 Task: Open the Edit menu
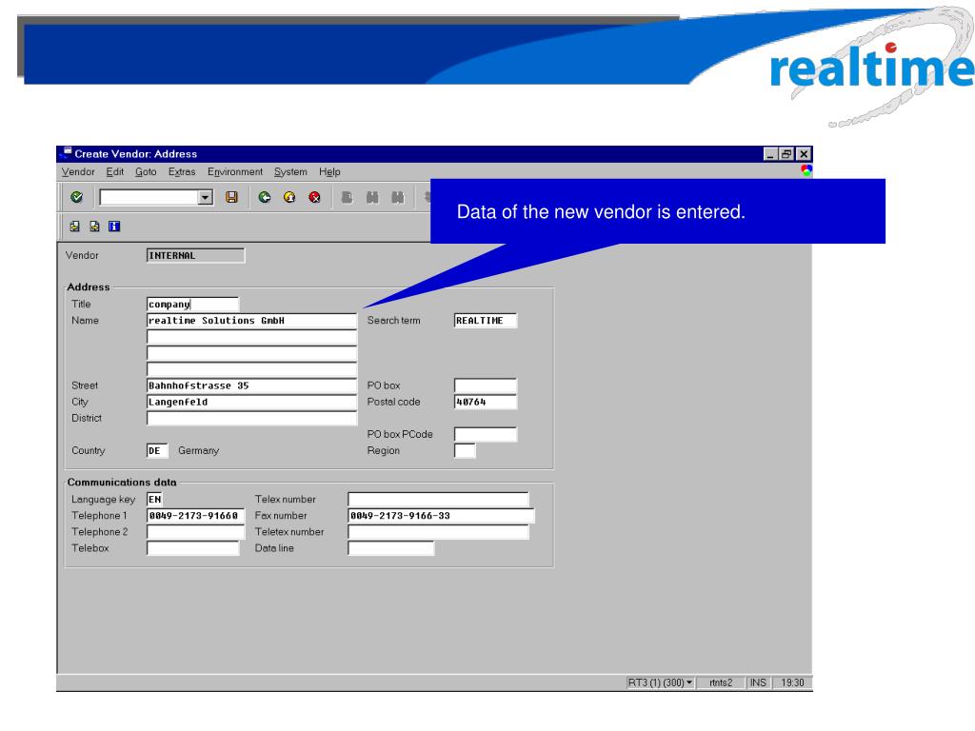click(115, 171)
